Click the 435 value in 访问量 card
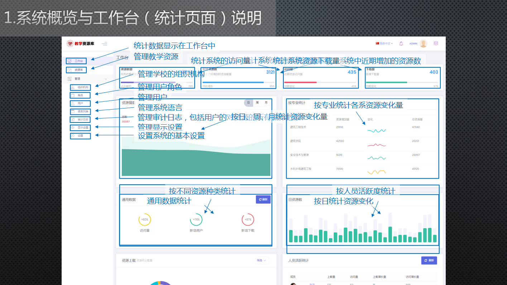 (352, 72)
